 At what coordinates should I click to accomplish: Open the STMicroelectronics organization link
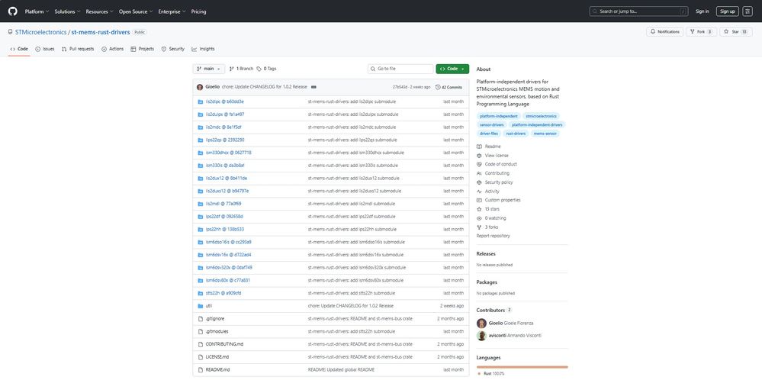tap(40, 32)
